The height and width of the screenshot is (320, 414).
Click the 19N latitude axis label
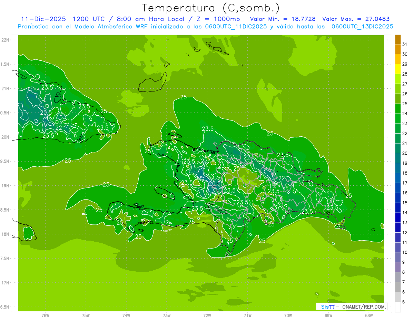(5, 186)
